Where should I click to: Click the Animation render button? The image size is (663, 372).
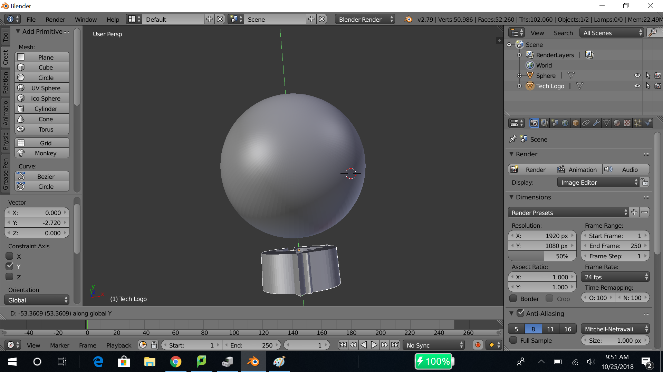[x=578, y=169]
